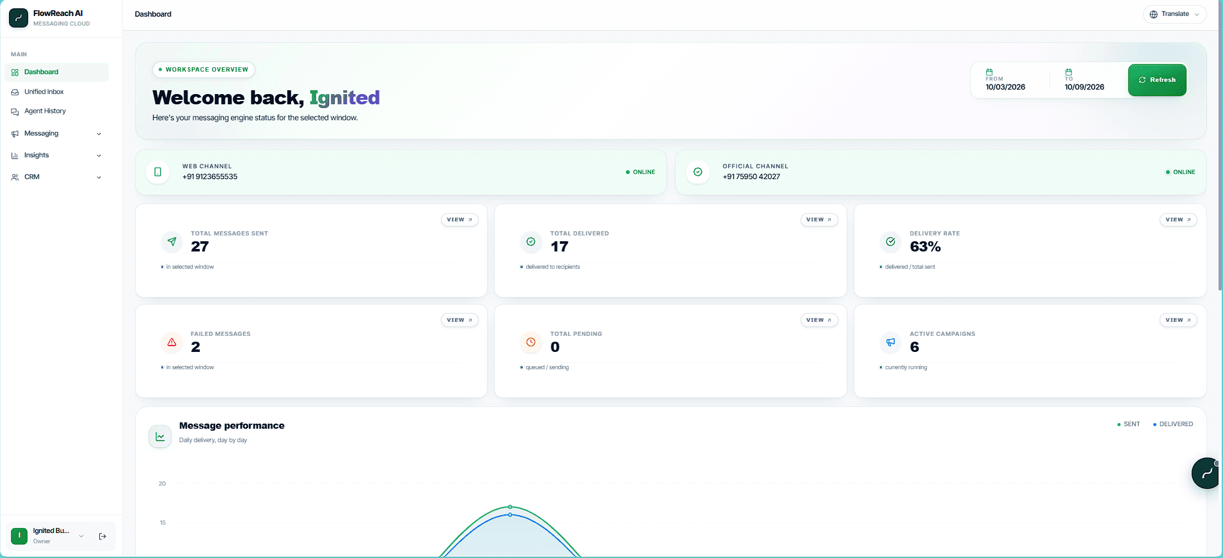Image resolution: width=1223 pixels, height=558 pixels.
Task: Click the FlowReach AI logo icon
Action: (19, 18)
